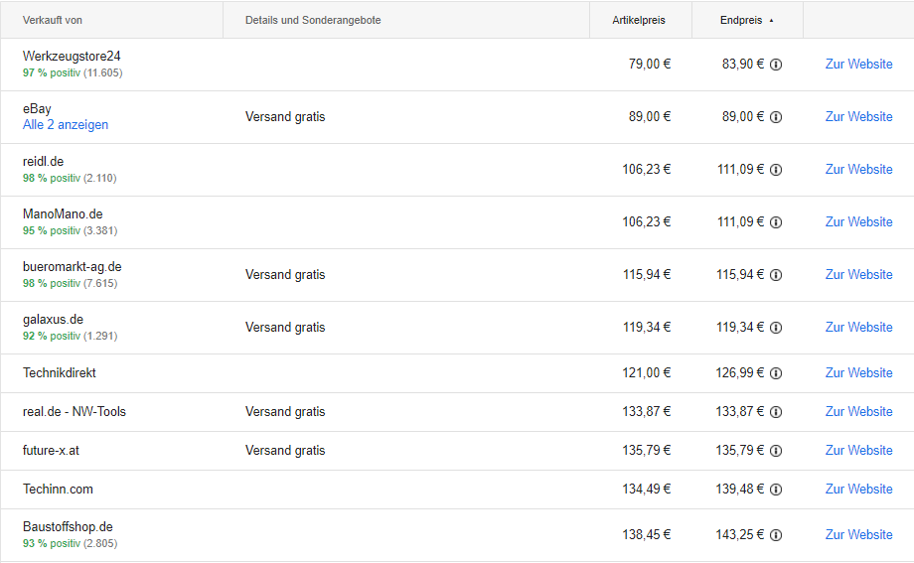This screenshot has height=563, width=914.
Task: Open Zur Website link for Baustoffshop.de
Action: coord(858,535)
